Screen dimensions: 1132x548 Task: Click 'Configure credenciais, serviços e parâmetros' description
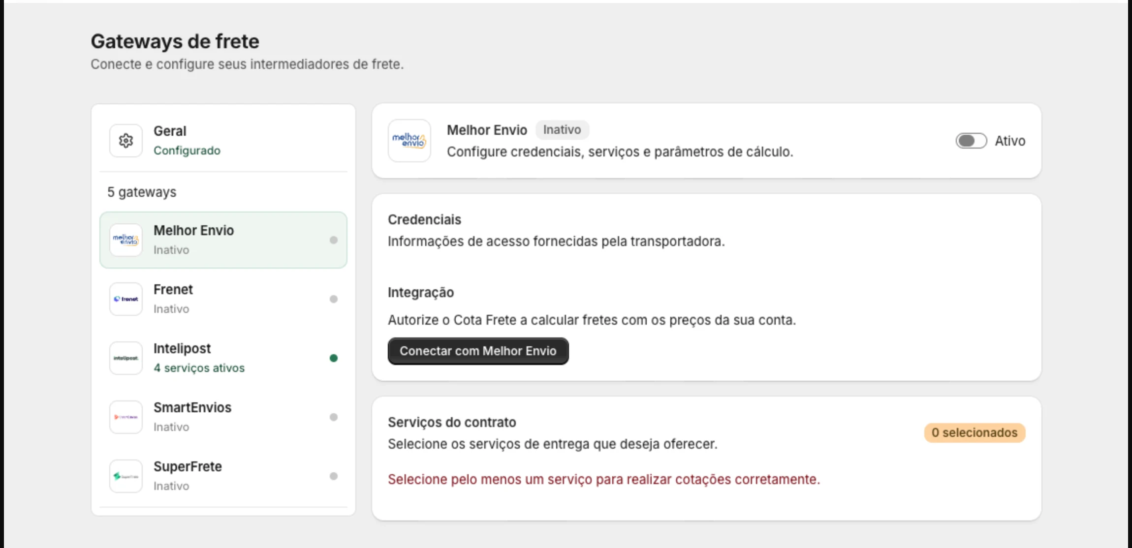(620, 152)
